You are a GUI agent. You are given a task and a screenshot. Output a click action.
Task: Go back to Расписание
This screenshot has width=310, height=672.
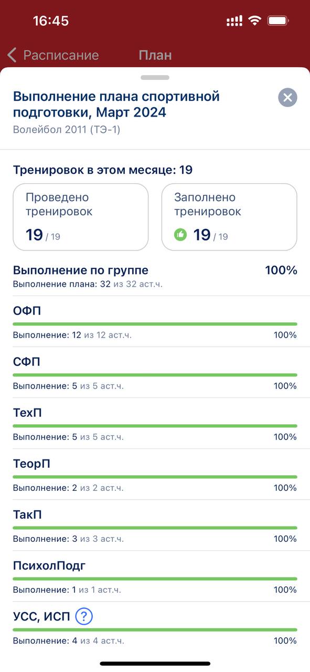61,55
